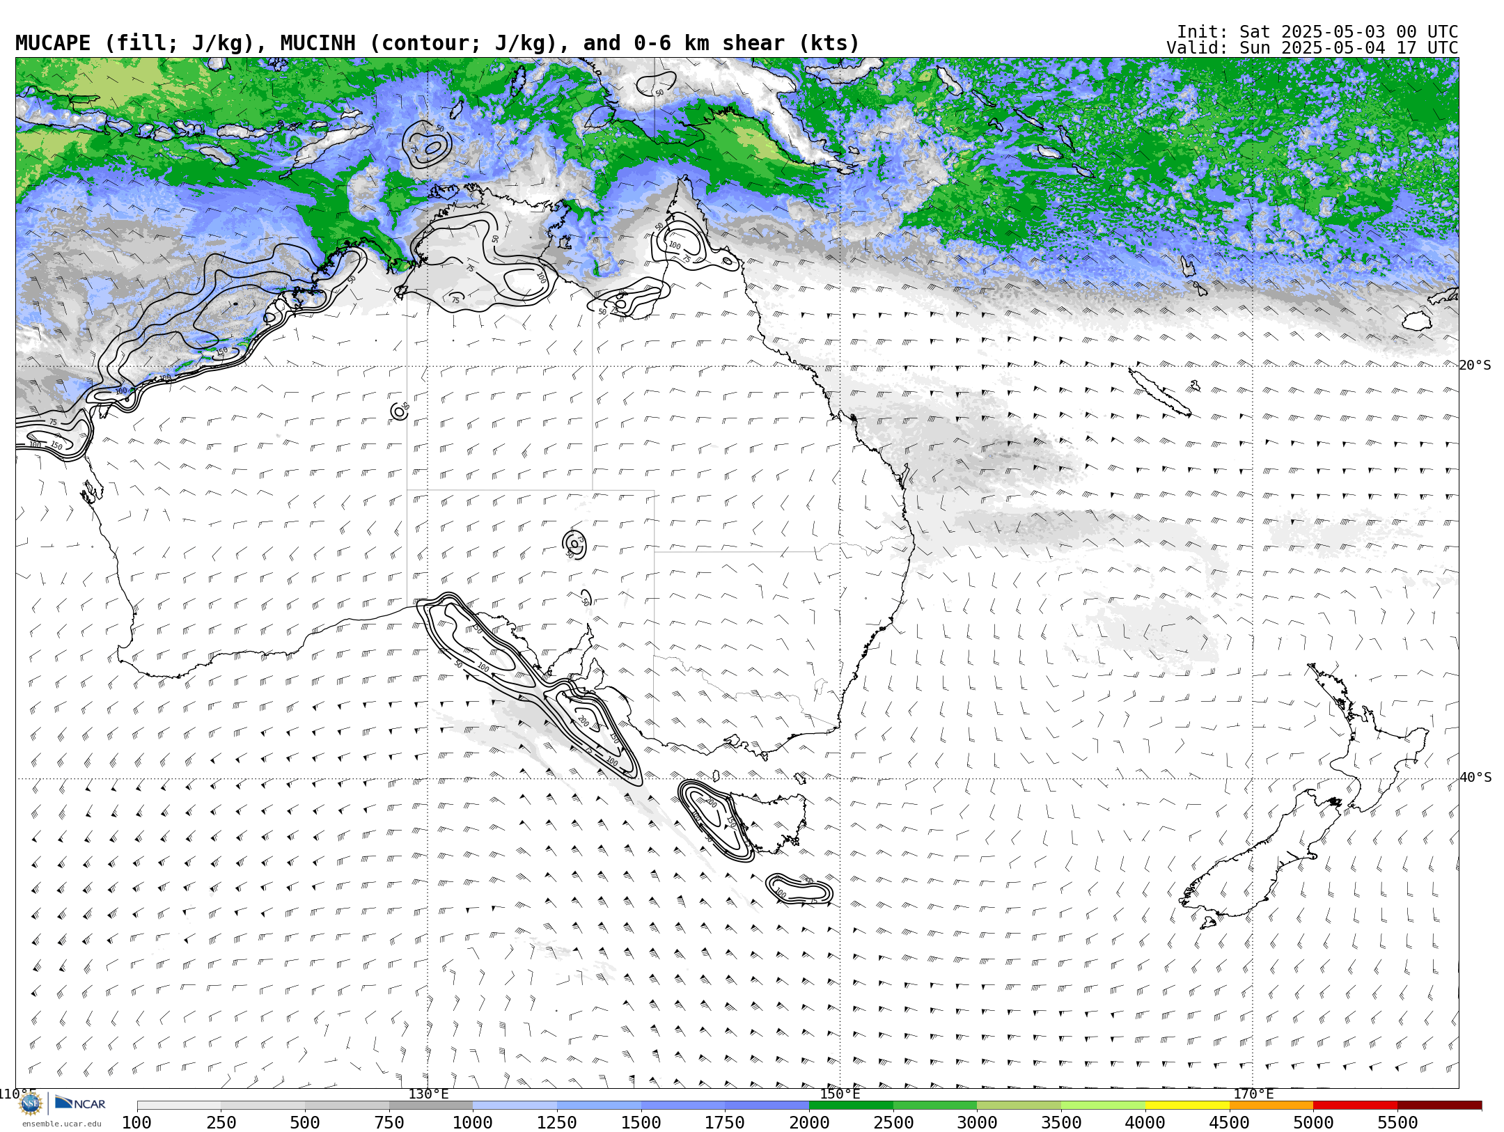Click the colorbar label 4500
The height and width of the screenshot is (1132, 1504).
(1230, 1123)
